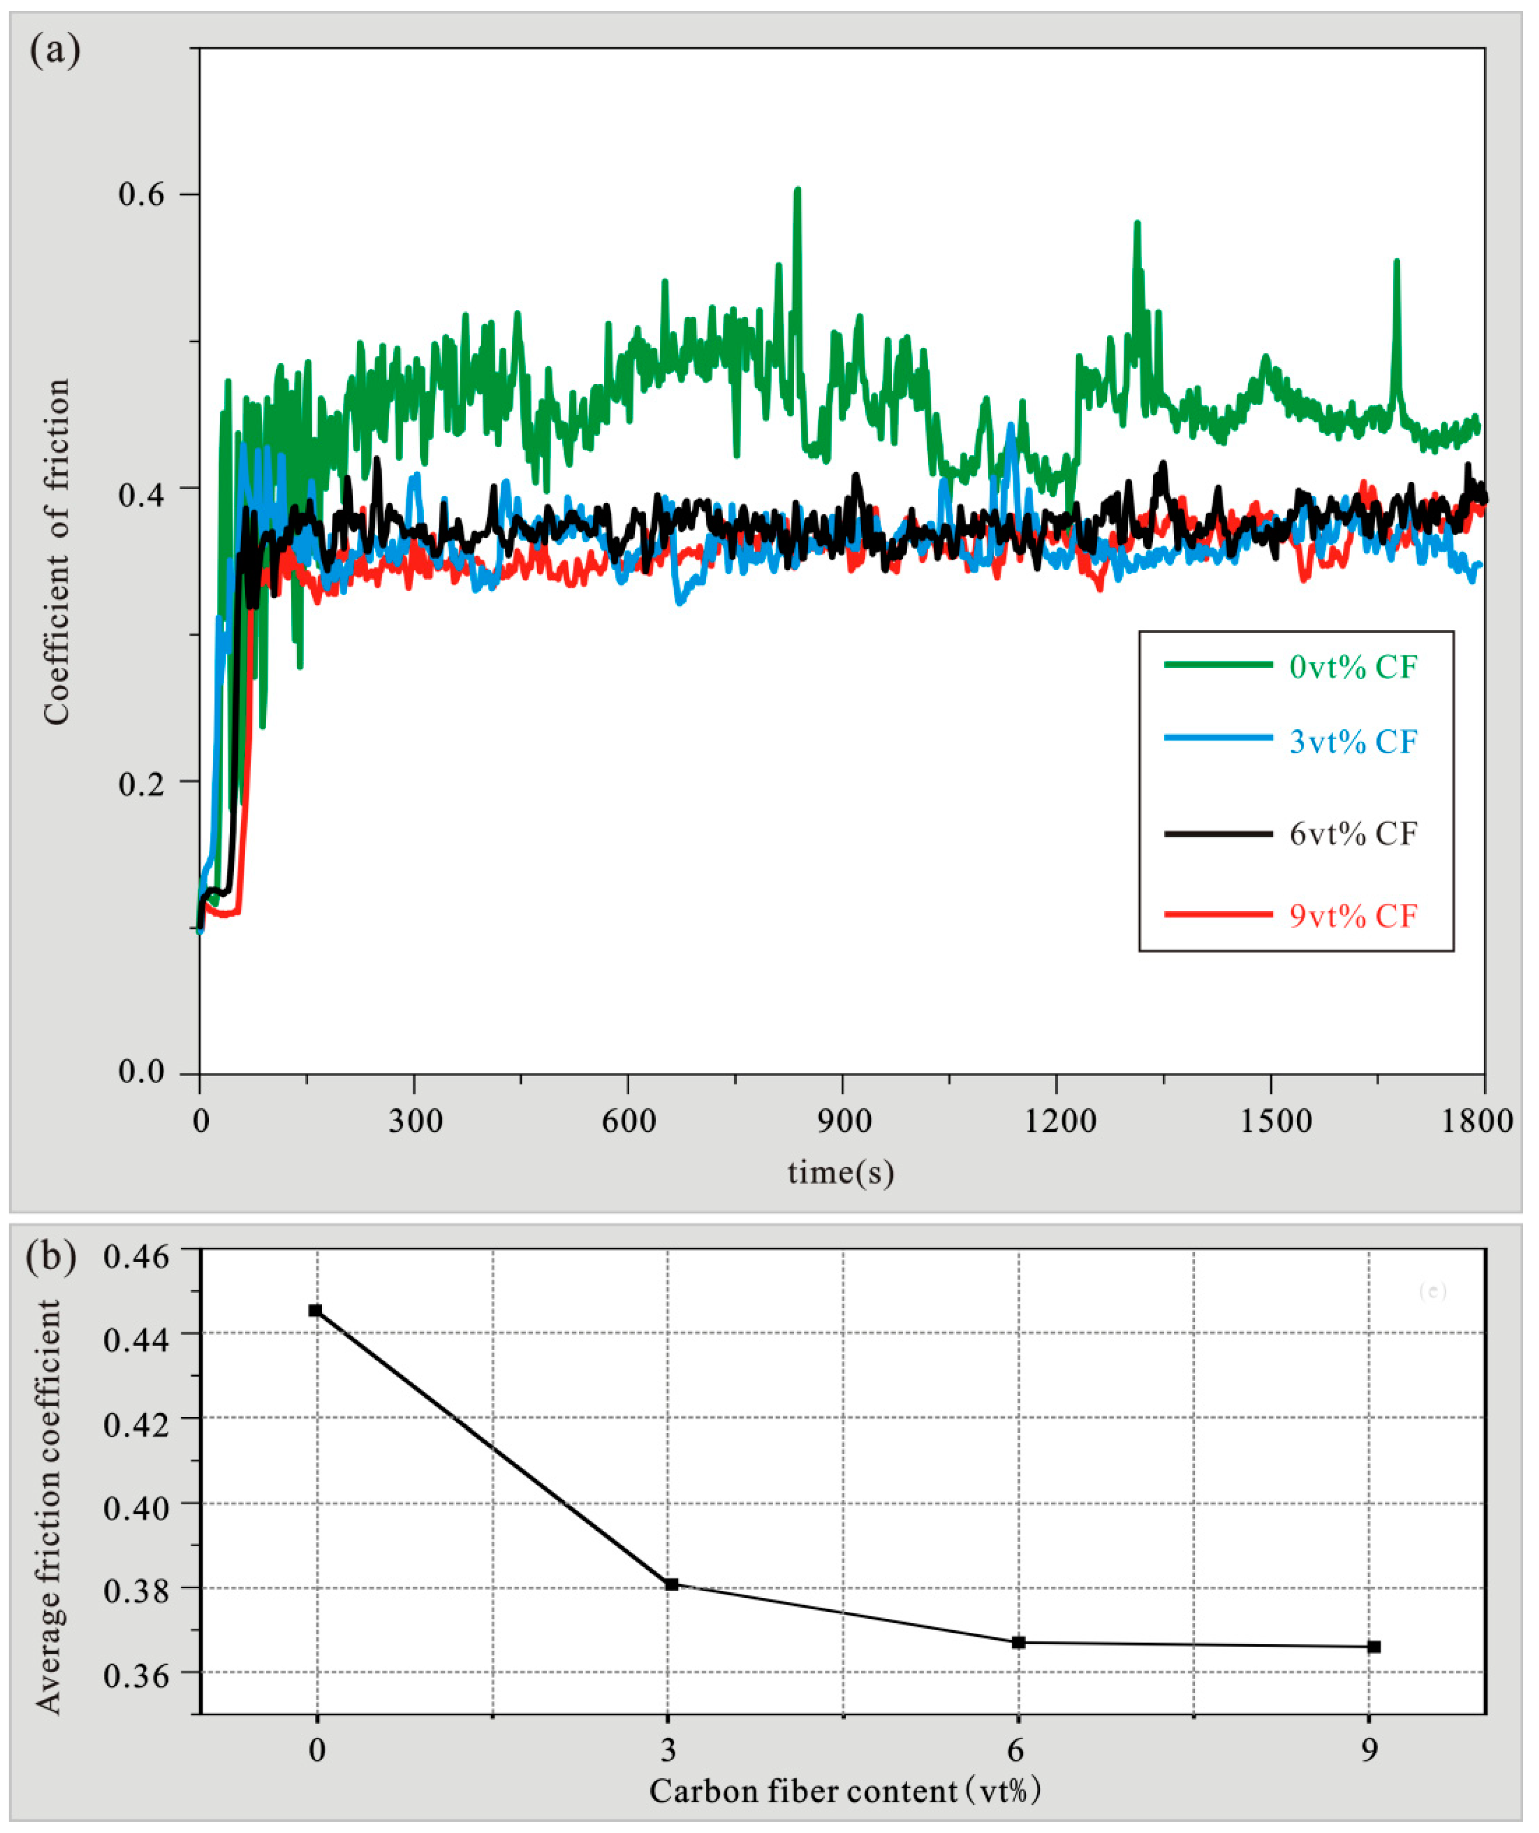Click the black line sample for 6vt% CF

coord(1218,834)
